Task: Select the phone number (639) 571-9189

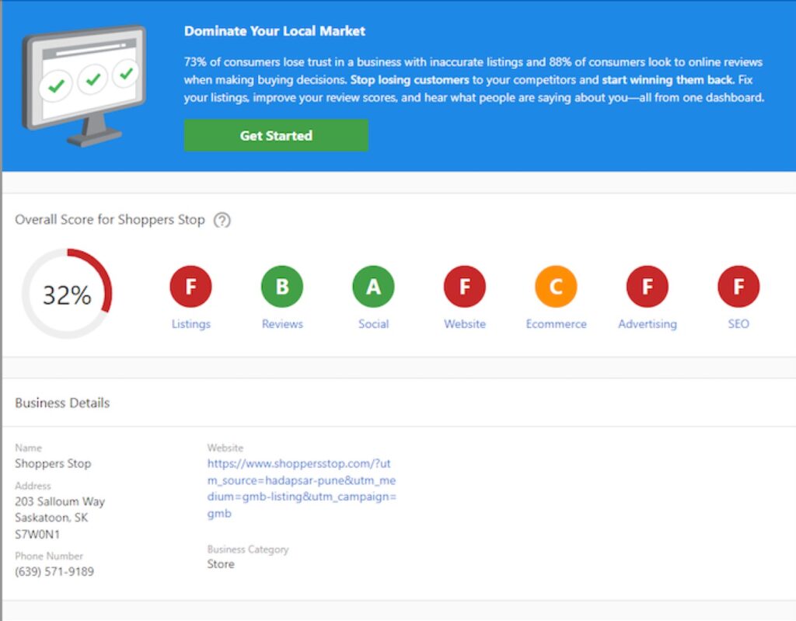Action: (x=54, y=572)
